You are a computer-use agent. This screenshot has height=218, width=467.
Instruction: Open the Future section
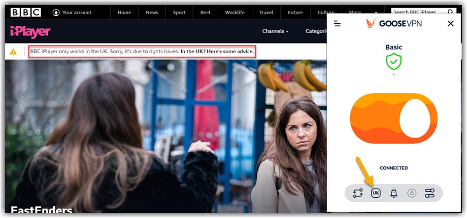pos(295,13)
